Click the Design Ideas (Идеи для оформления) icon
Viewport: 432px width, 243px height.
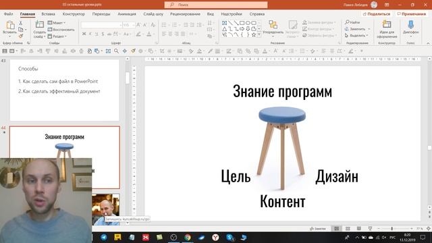tap(387, 24)
